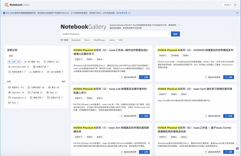Viewport: 241px width, 156px height.
Task: Click the help question mark icon
Action: pos(235,5)
